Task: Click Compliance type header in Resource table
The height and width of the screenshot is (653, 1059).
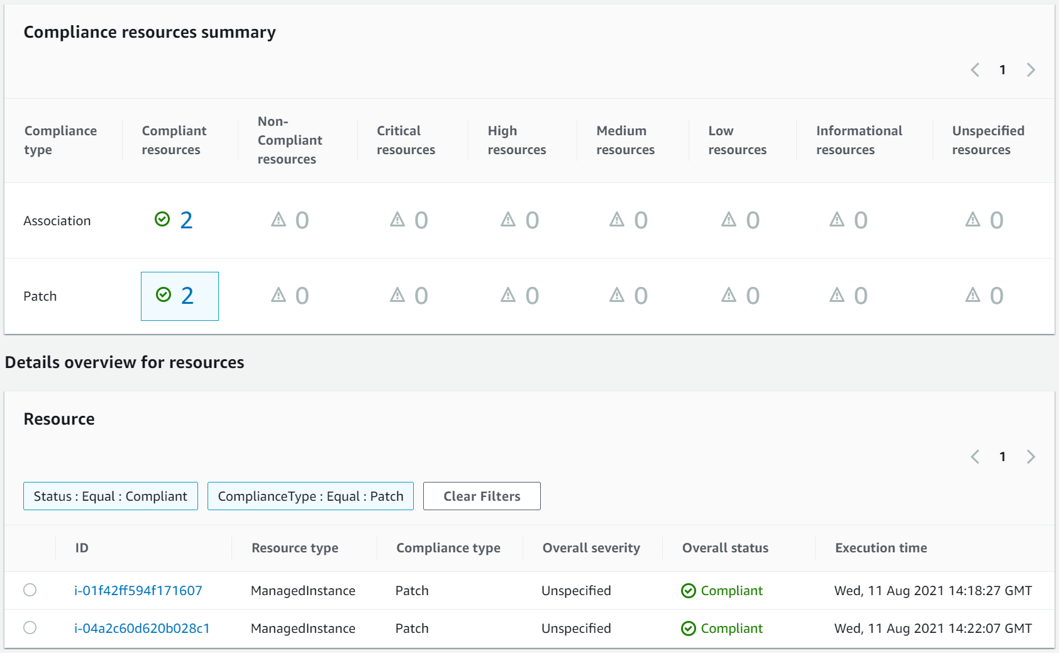Action: click(x=448, y=548)
